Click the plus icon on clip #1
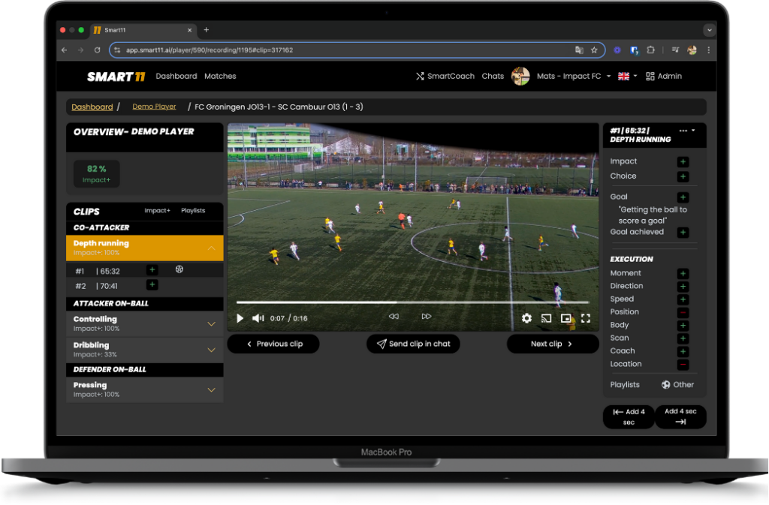 (x=152, y=270)
